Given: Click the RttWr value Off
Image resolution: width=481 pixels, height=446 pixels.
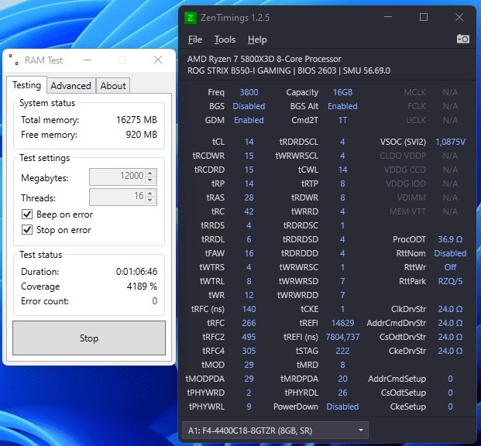Looking at the screenshot, I should (x=450, y=267).
